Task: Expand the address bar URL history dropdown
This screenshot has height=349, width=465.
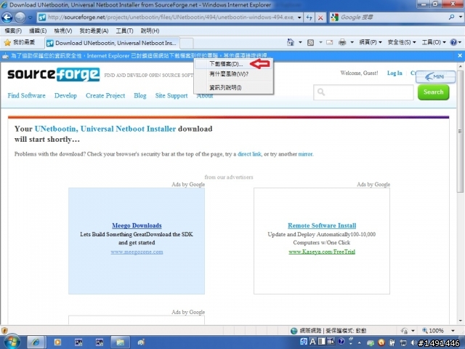Action: [x=299, y=17]
